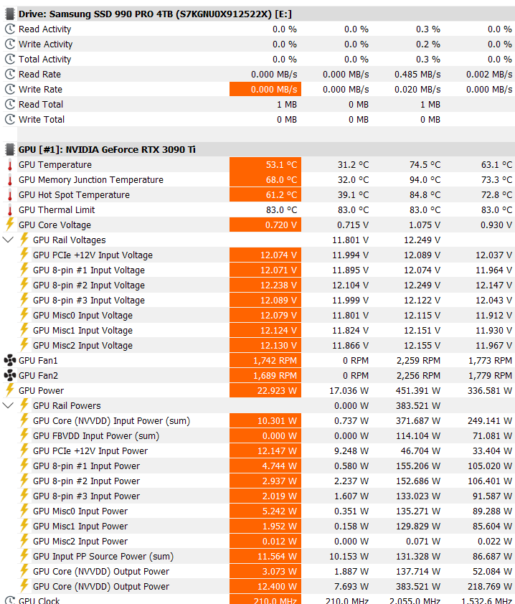Image resolution: width=515 pixels, height=604 pixels.
Task: Select the GPU Misc0 Input Voltage label
Action: [82, 316]
